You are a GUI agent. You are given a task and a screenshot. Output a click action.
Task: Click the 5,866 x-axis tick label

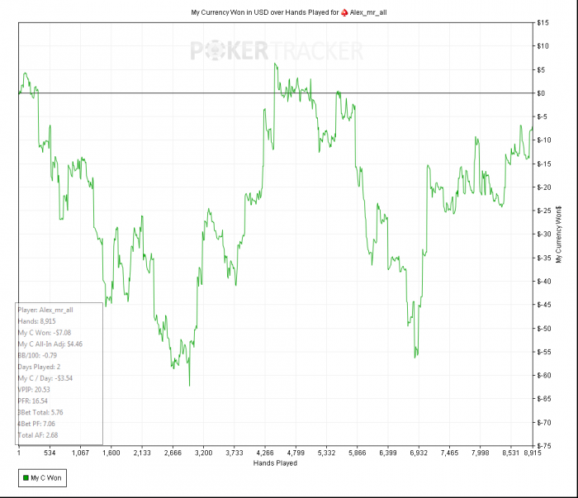point(358,453)
